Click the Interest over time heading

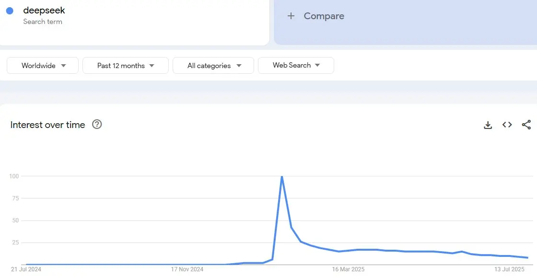pos(47,125)
